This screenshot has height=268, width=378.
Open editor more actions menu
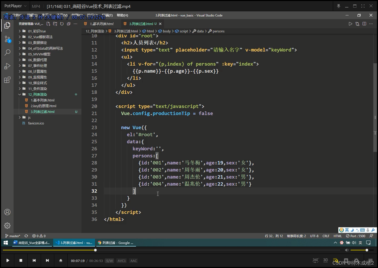pos(371,24)
